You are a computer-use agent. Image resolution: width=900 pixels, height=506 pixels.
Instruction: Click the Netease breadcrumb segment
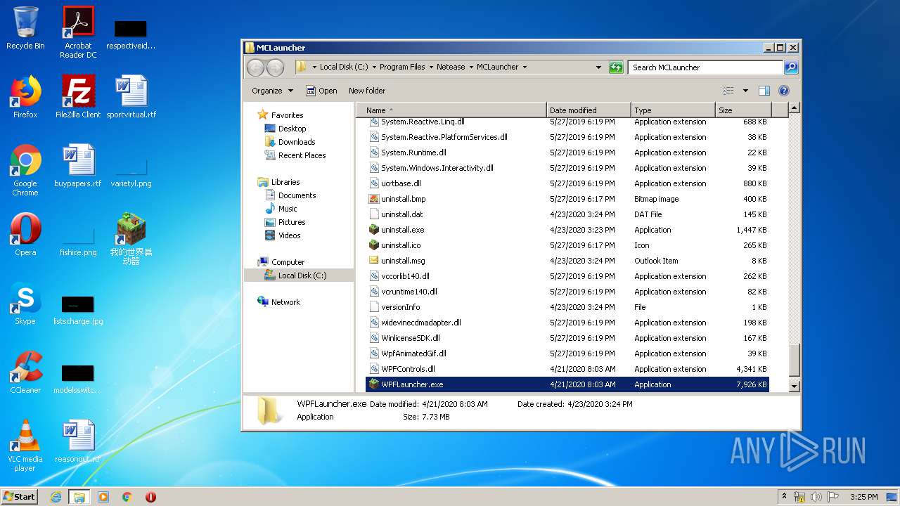point(451,67)
